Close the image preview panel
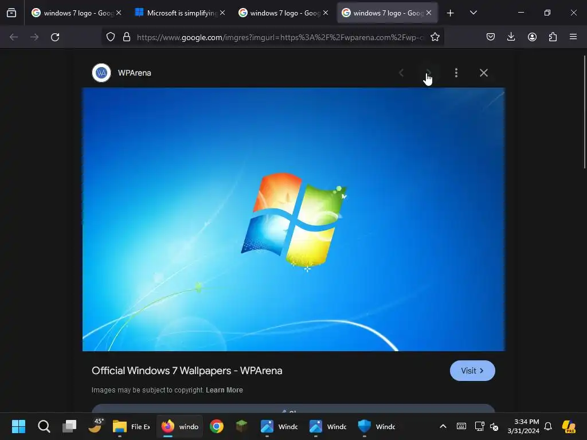Image resolution: width=587 pixels, height=440 pixels. point(484,73)
